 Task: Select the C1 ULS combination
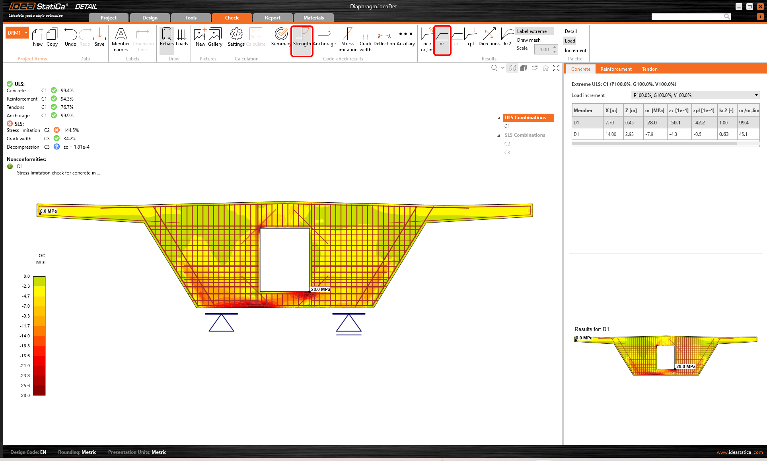coord(507,126)
